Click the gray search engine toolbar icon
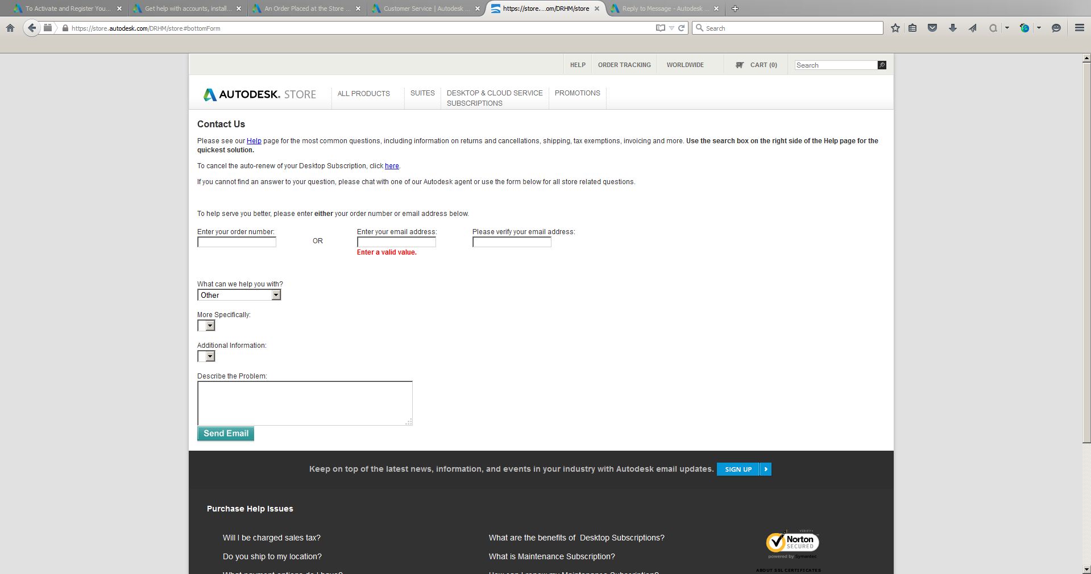 (993, 28)
